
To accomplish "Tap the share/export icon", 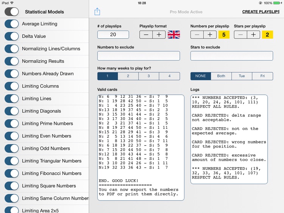I will coord(97,12).
